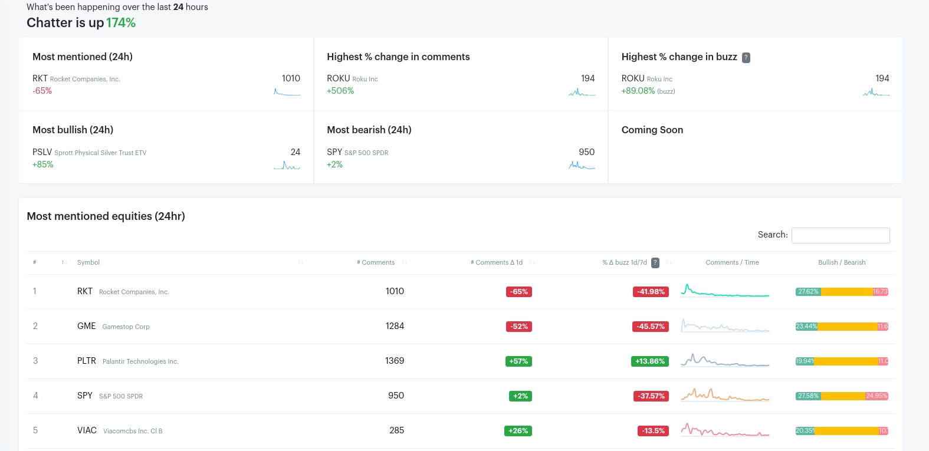Open VIAC Viacomcbs Inc row link

(x=120, y=430)
